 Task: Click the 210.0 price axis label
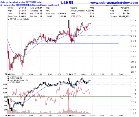click(x=134, y=57)
